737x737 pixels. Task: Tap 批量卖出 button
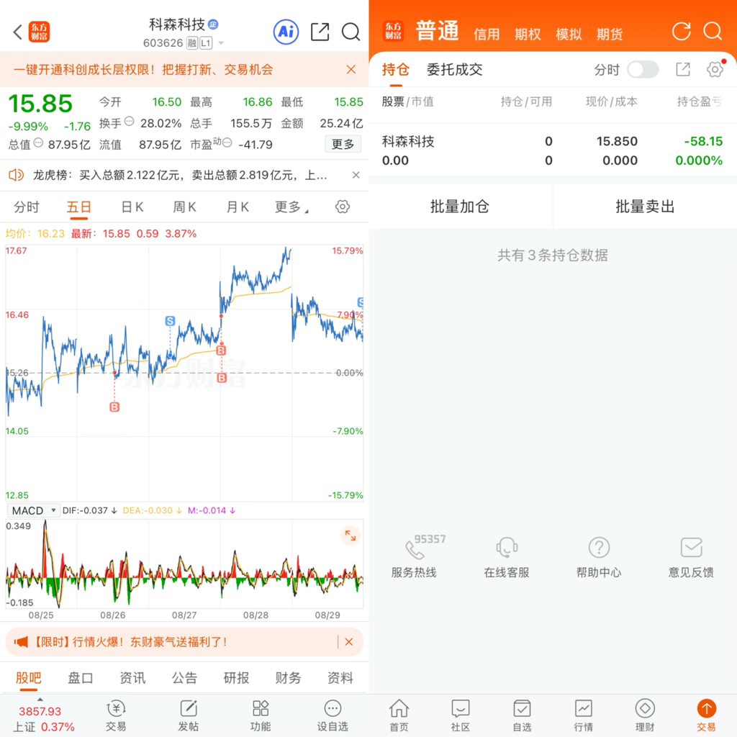[x=646, y=207]
